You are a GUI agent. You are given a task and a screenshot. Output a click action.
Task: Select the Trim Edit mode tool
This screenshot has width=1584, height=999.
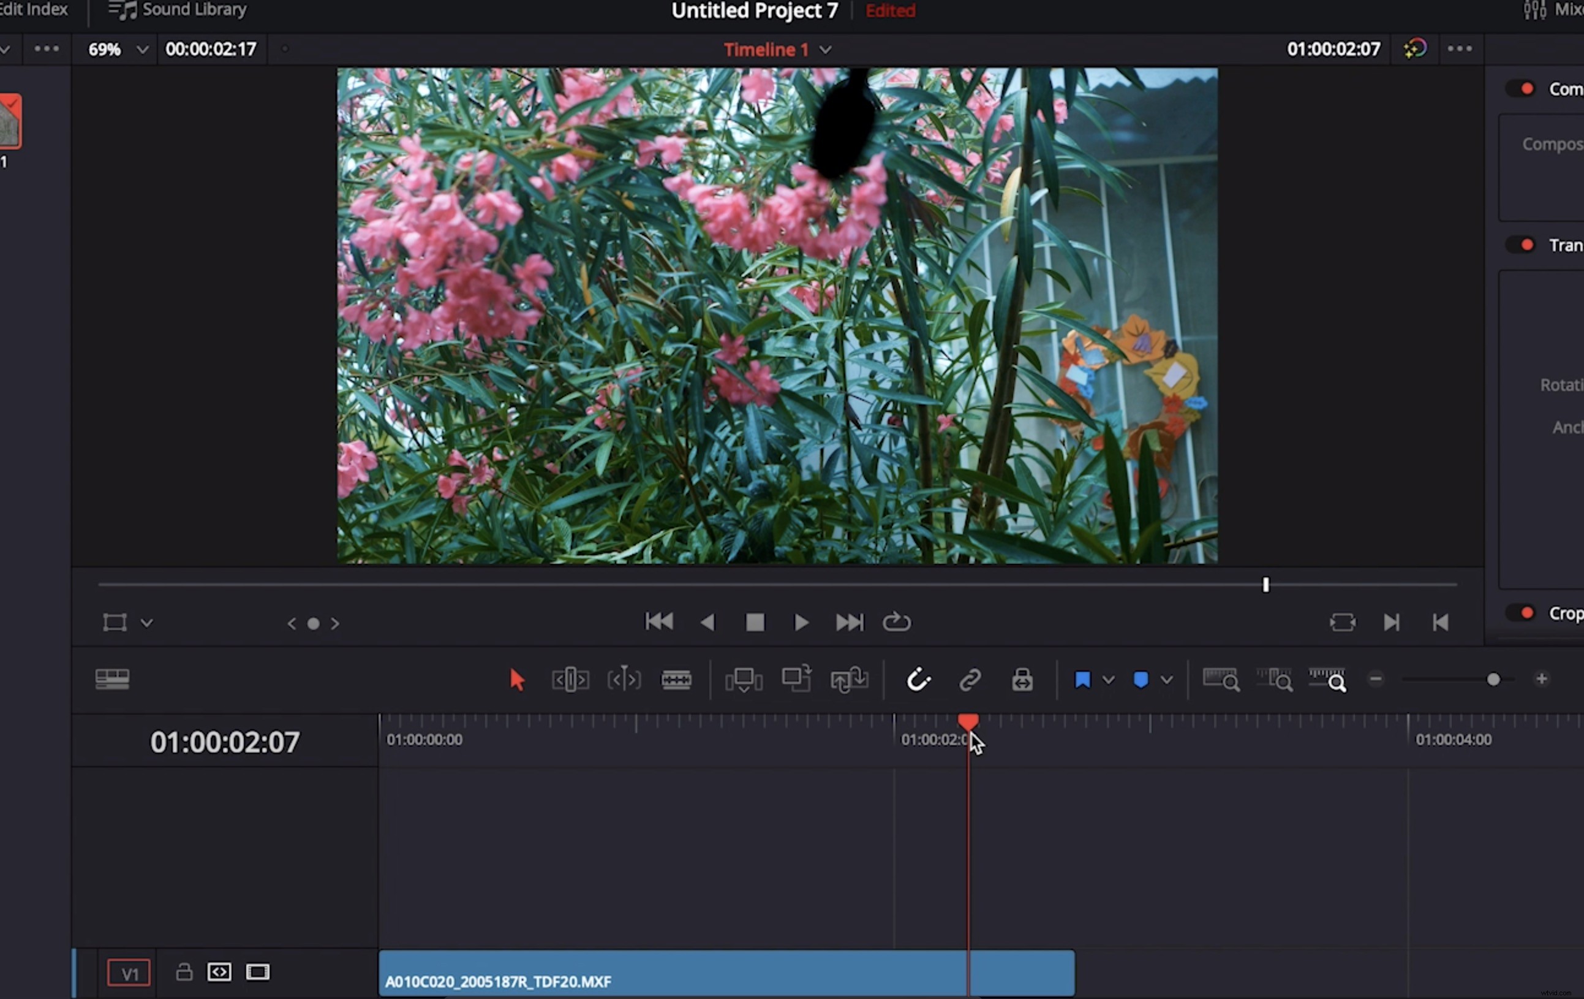[570, 679]
